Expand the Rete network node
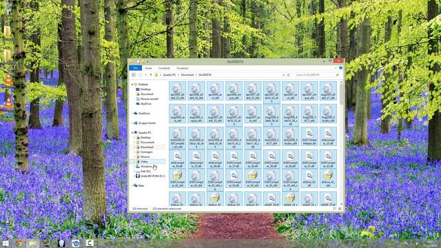This screenshot has width=441, height=248. tap(132, 185)
